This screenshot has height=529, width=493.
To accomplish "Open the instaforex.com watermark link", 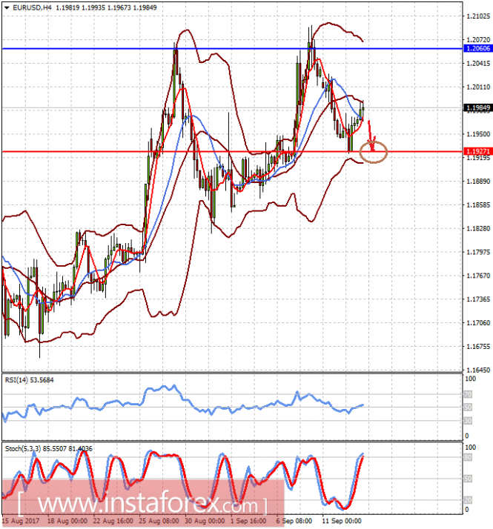I will 144,504.
